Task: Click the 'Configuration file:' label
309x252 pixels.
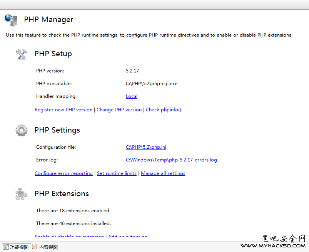Action: pos(56,147)
